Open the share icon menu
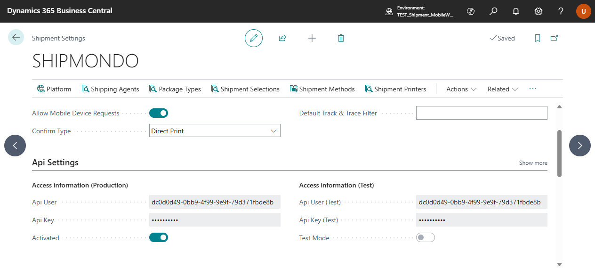595x268 pixels. point(282,38)
